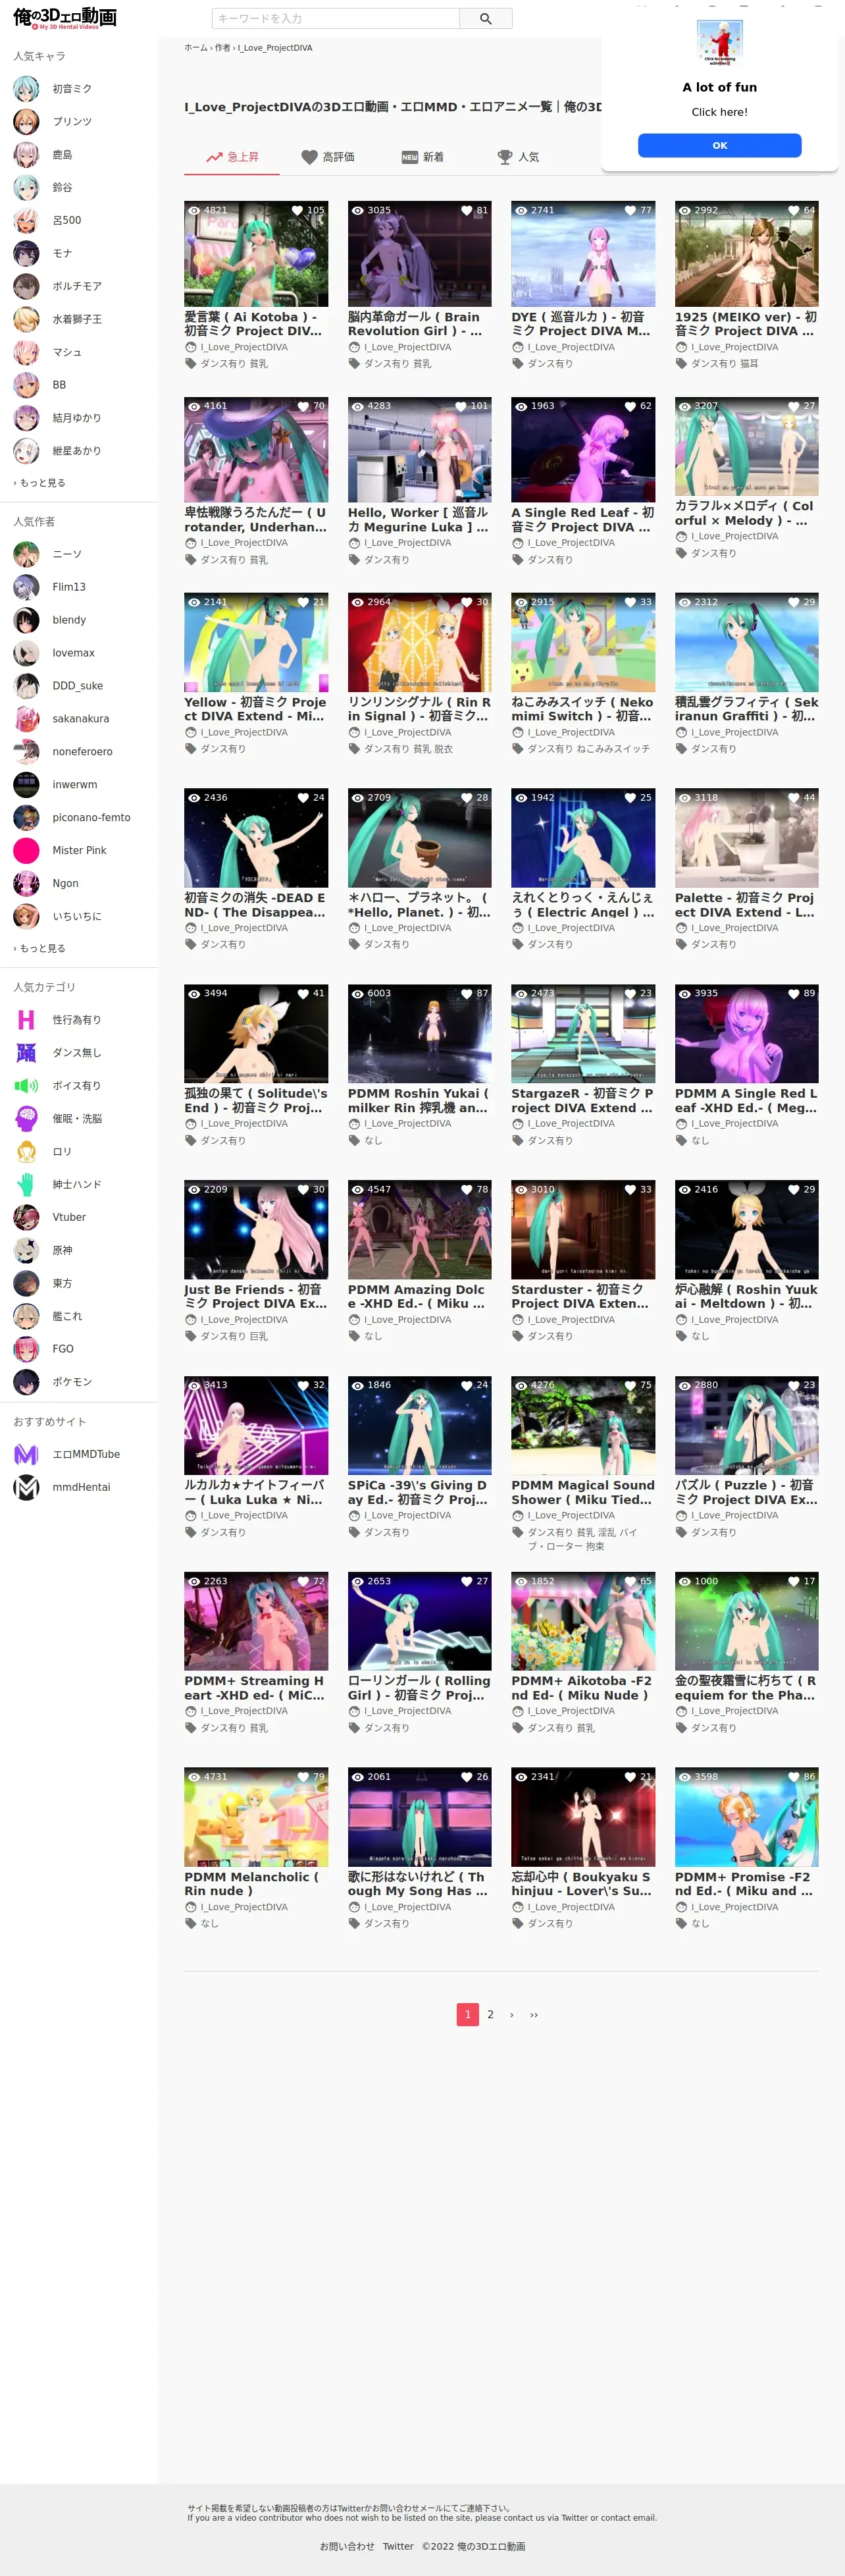Screen dimensions: 845x2576
Task: Click the search magnifier button
Action: click(x=486, y=18)
